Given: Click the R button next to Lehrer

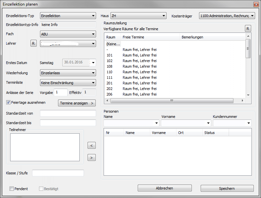Looking at the screenshot, I should [33, 43].
